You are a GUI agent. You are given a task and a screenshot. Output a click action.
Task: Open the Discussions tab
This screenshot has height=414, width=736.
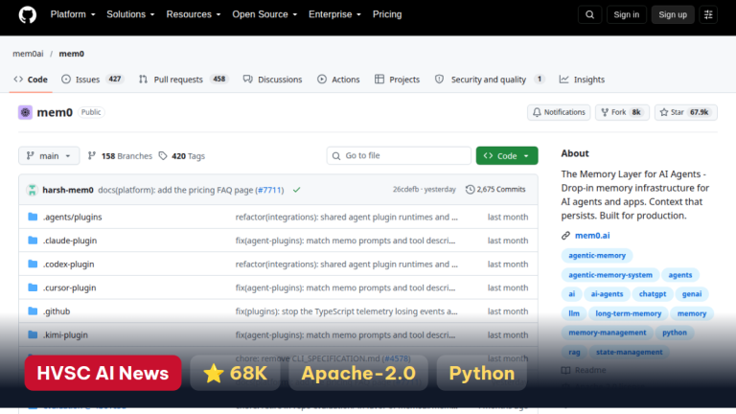272,80
